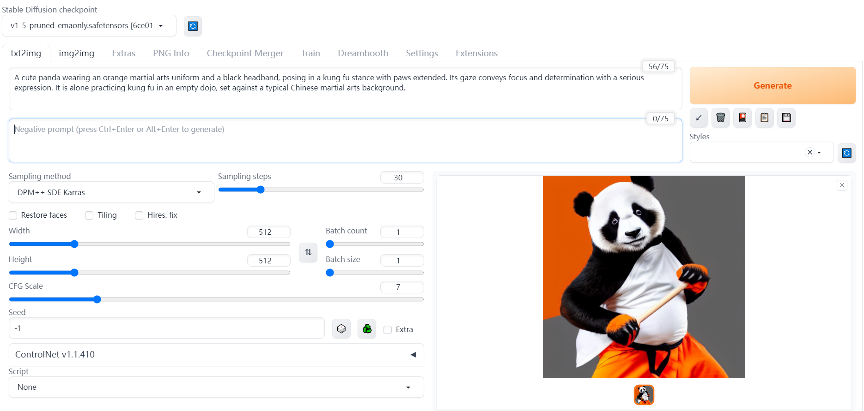Focus the panda prompt text box
This screenshot has height=411, width=864.
[346, 89]
